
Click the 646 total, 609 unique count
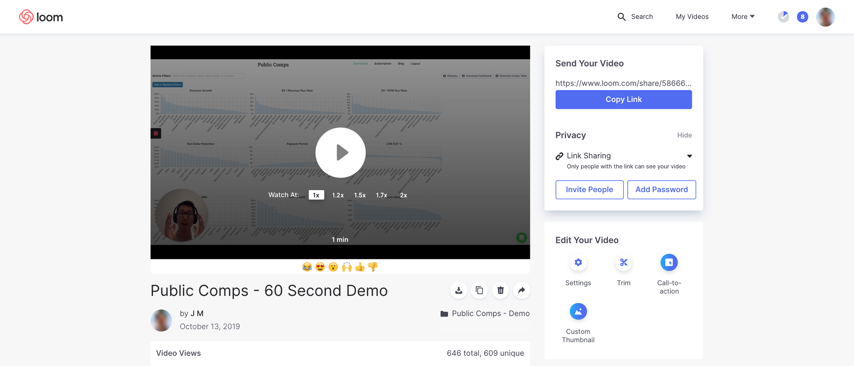[x=485, y=353]
